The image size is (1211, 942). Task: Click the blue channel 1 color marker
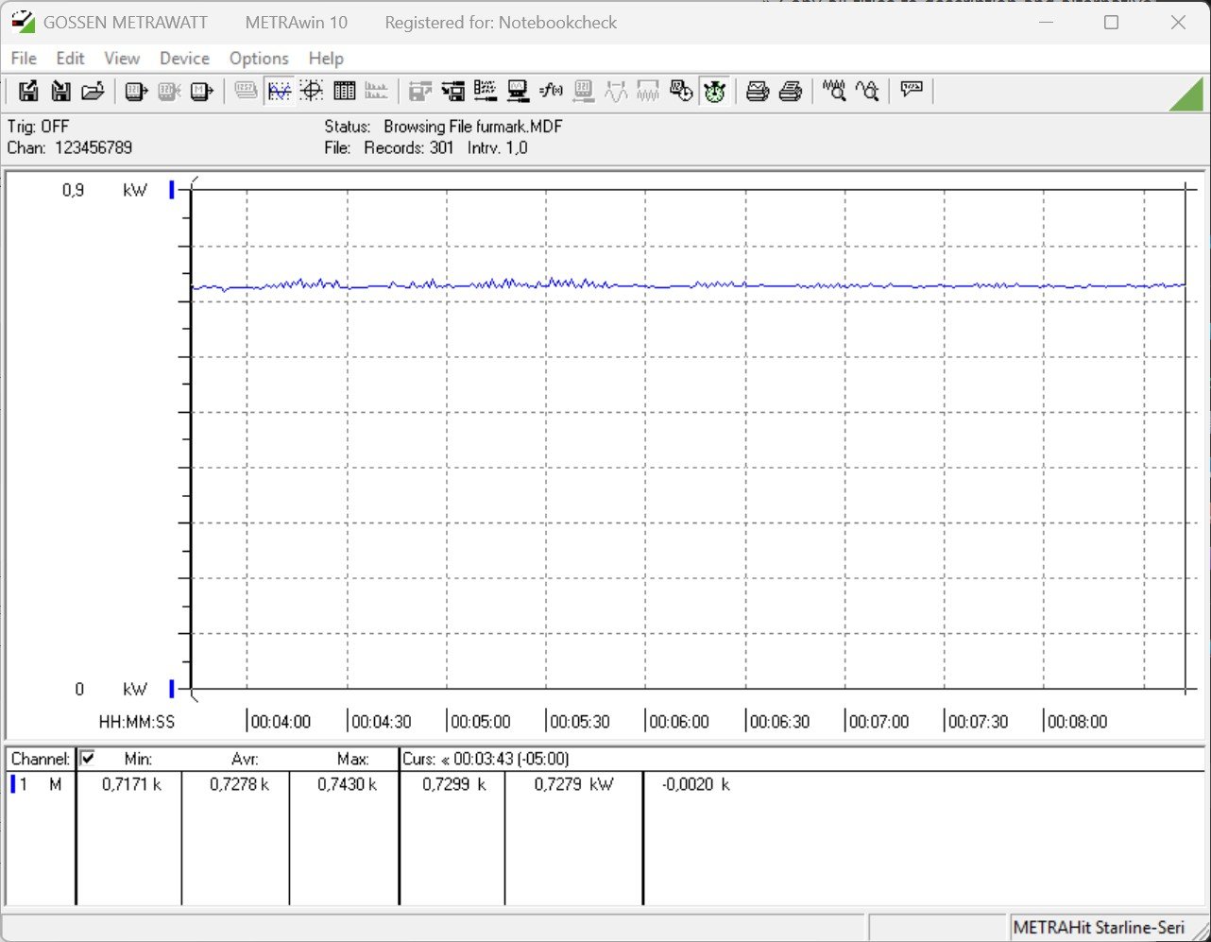13,784
